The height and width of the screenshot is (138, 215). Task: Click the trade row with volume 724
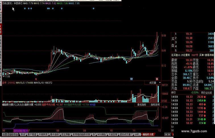pos(192,123)
